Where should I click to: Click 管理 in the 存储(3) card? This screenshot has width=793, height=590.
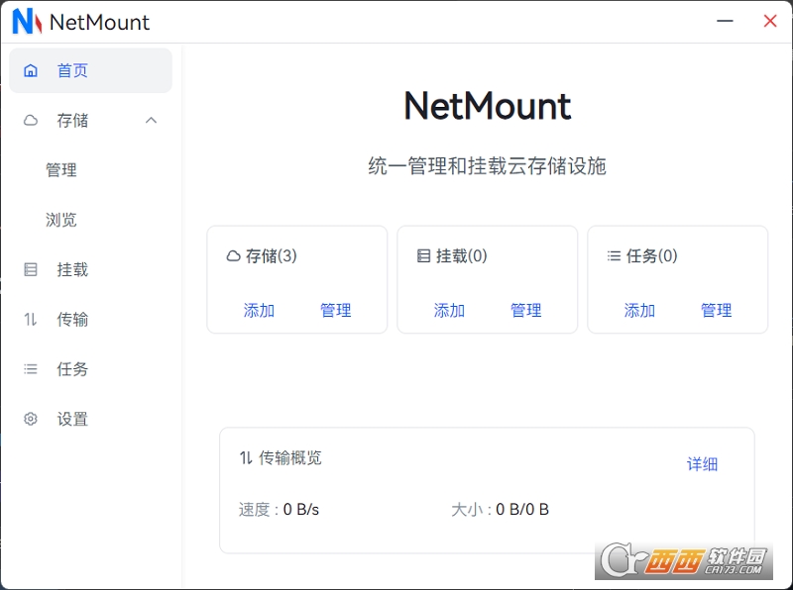click(x=336, y=310)
